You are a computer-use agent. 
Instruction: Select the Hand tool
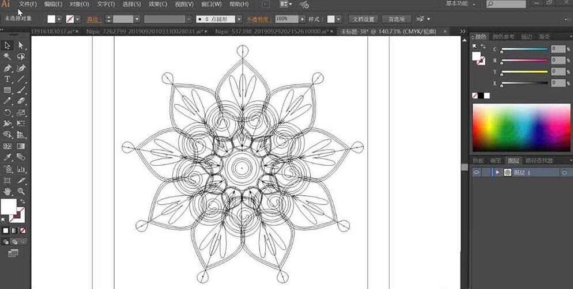[7, 191]
